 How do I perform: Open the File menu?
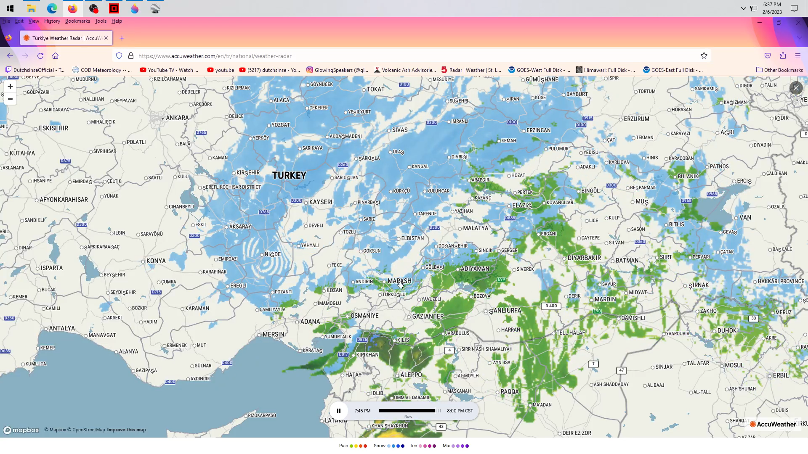tap(6, 21)
